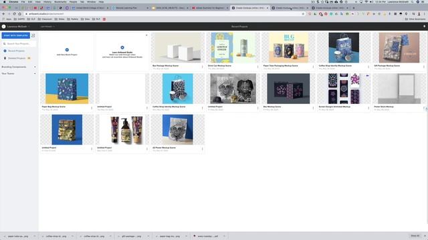Viewport: 428px width, 240px height.
Task: Switch to the third Create mockups online tab
Action: (330, 8)
